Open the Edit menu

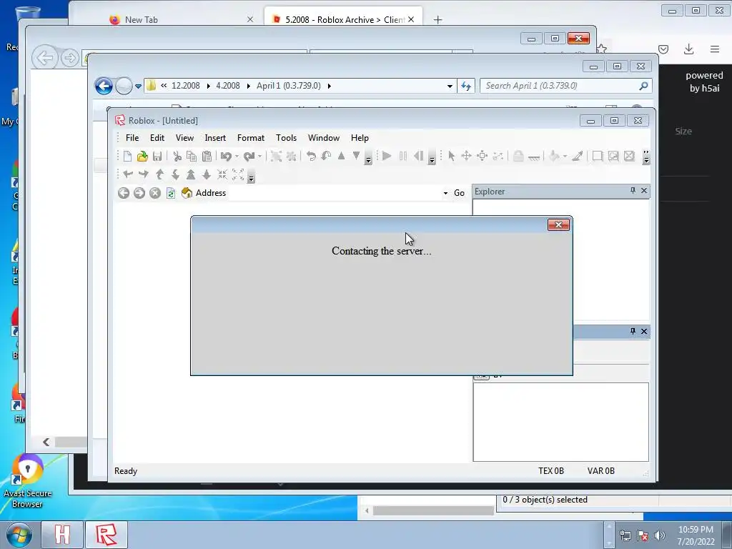157,138
